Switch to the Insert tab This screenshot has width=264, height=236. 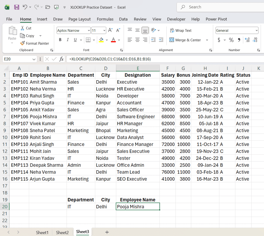(42, 19)
